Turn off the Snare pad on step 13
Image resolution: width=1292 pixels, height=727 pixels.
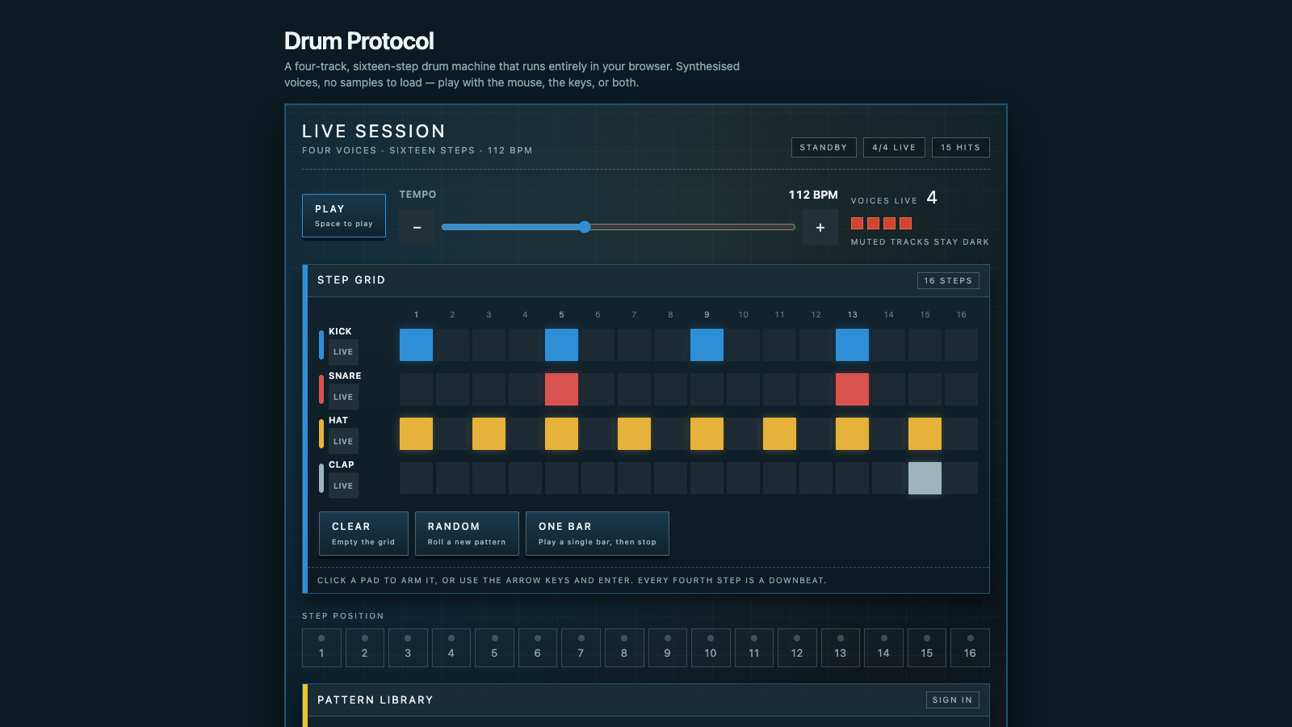[x=852, y=389]
